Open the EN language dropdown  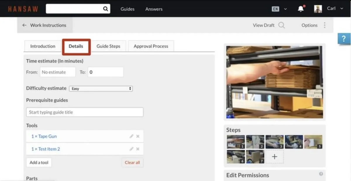279,9
